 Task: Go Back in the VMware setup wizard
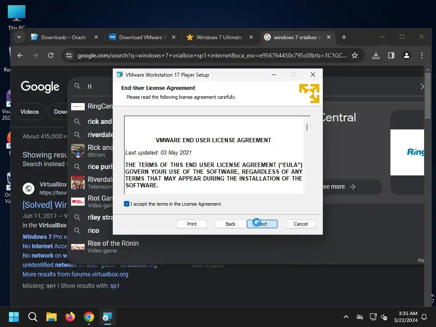pyautogui.click(x=230, y=224)
